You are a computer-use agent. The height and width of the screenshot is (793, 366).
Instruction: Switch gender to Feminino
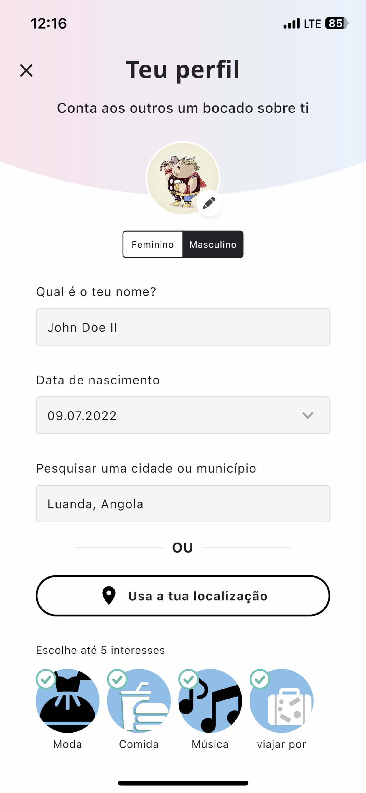pos(153,245)
